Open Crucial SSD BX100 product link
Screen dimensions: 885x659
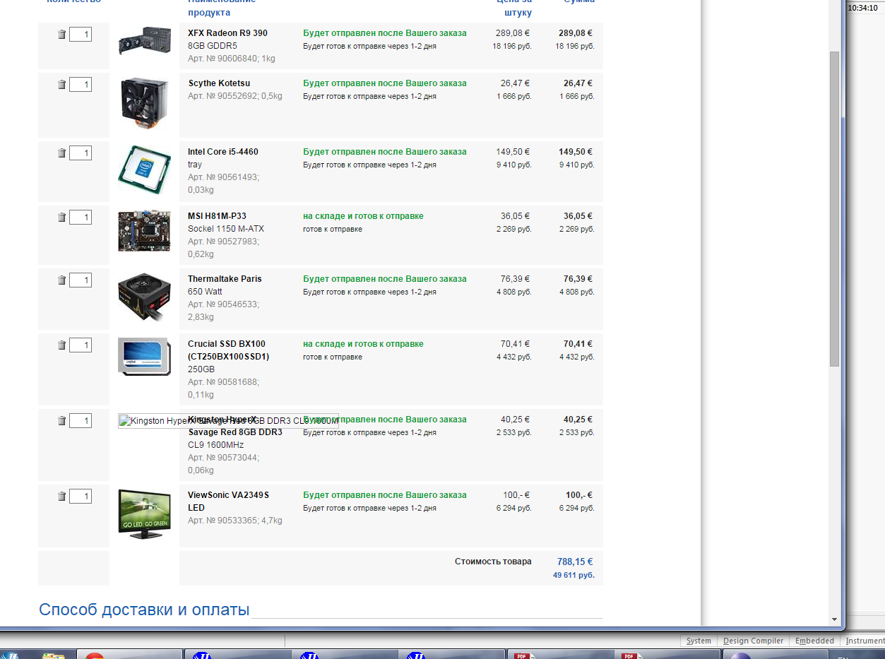[228, 350]
